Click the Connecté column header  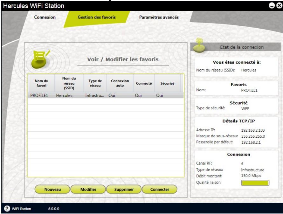(144, 83)
